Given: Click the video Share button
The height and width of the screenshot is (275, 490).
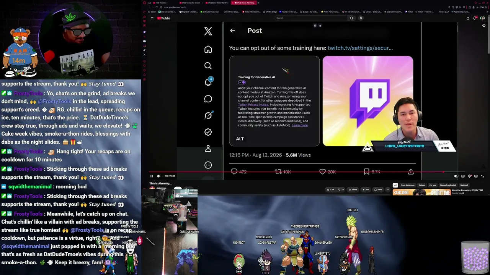Looking at the screenshot, I should [x=353, y=189].
